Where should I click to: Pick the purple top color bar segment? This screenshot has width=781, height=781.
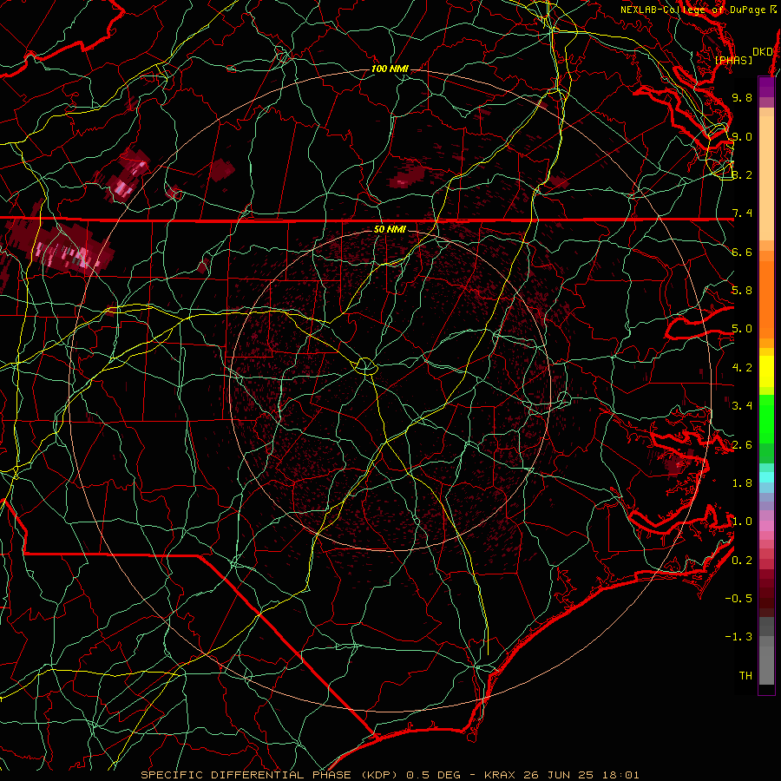(x=766, y=87)
